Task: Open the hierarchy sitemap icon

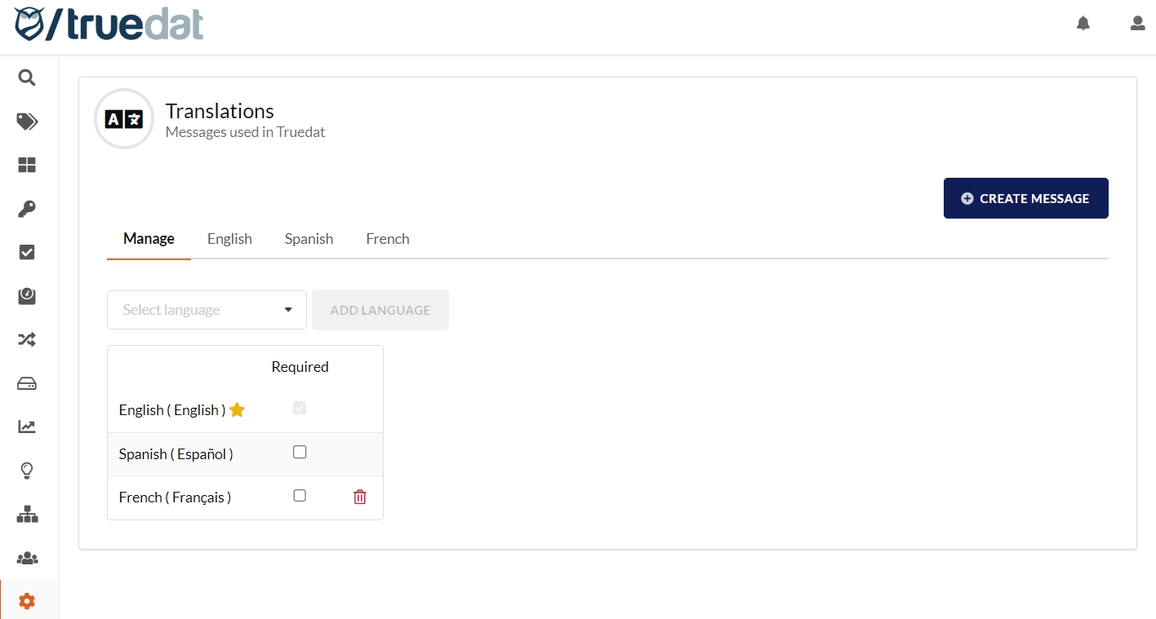Action: [x=27, y=515]
